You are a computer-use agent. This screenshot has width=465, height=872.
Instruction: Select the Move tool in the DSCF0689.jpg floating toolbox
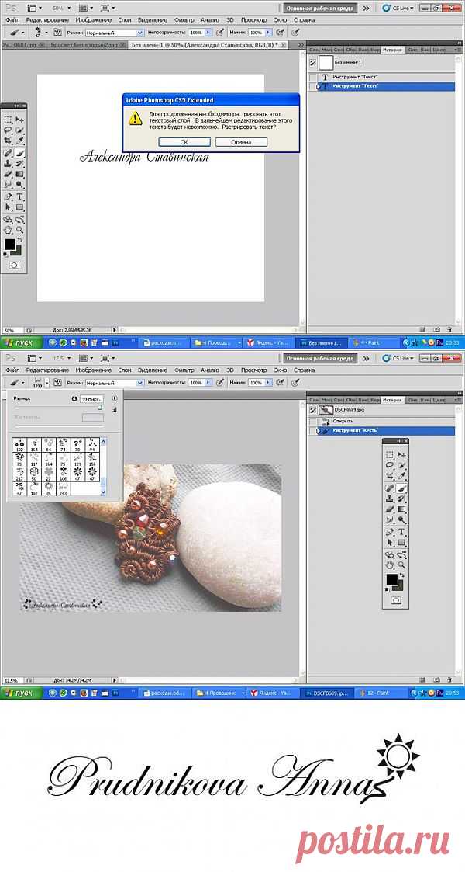(x=401, y=455)
